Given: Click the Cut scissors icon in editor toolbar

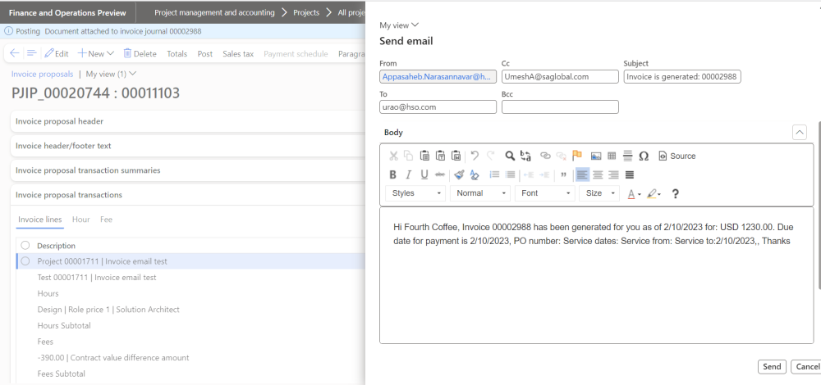Looking at the screenshot, I should (x=394, y=156).
